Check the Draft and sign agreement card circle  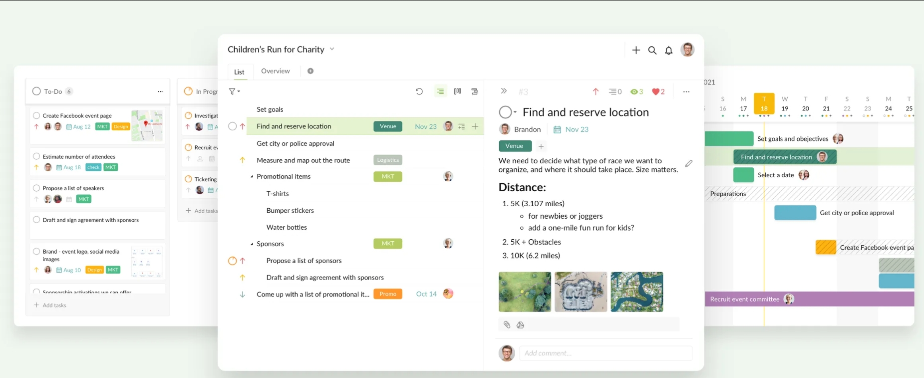coord(36,220)
